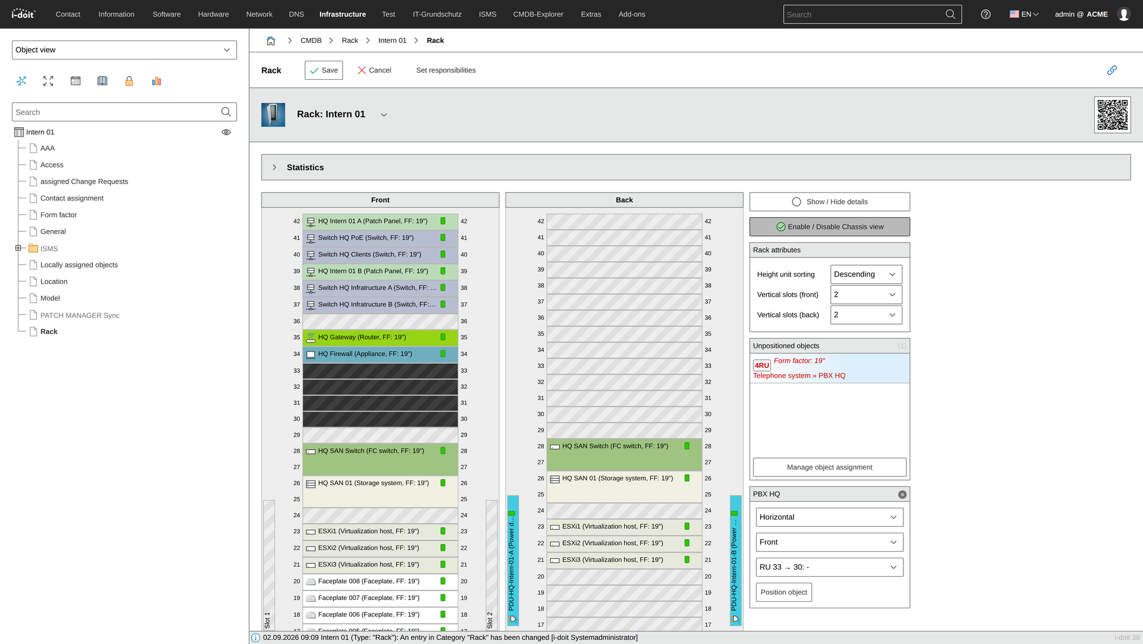Open the Horizontal orientation dropdown
This screenshot has height=644, width=1143.
(x=829, y=517)
